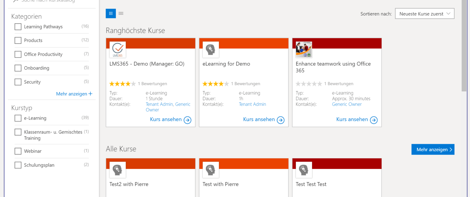This screenshot has height=197, width=470.
Task: Click the eLearning for Demo lightbulb icon
Action: (211, 50)
